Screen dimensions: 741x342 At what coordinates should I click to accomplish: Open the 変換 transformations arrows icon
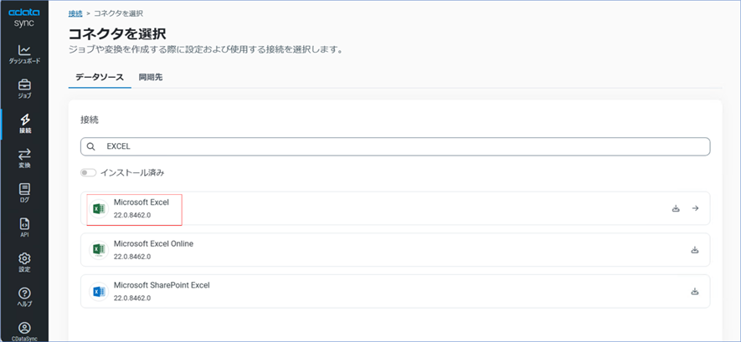point(24,154)
